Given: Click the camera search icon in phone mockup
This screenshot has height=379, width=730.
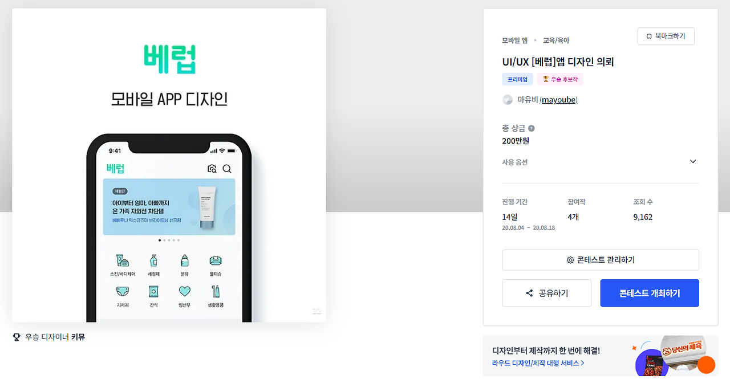Looking at the screenshot, I should click(212, 169).
